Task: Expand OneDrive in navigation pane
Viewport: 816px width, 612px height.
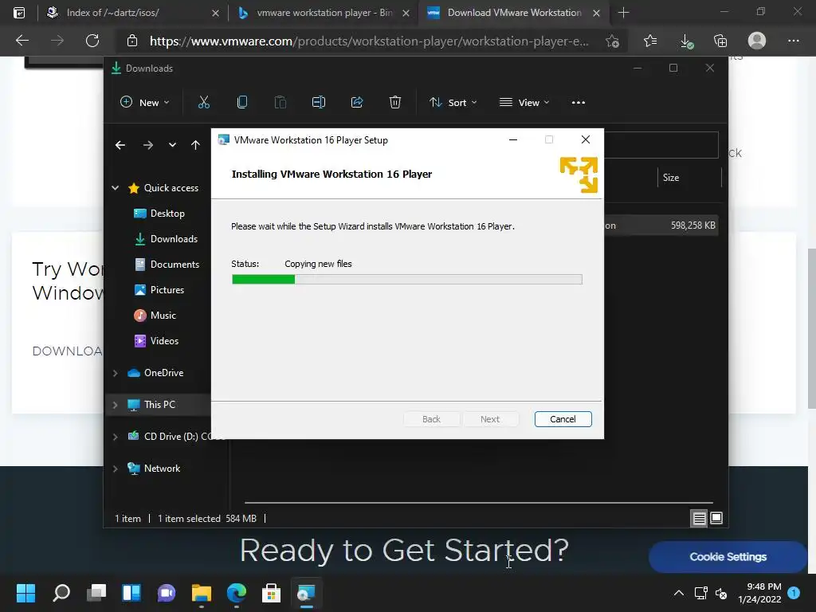Action: 115,373
